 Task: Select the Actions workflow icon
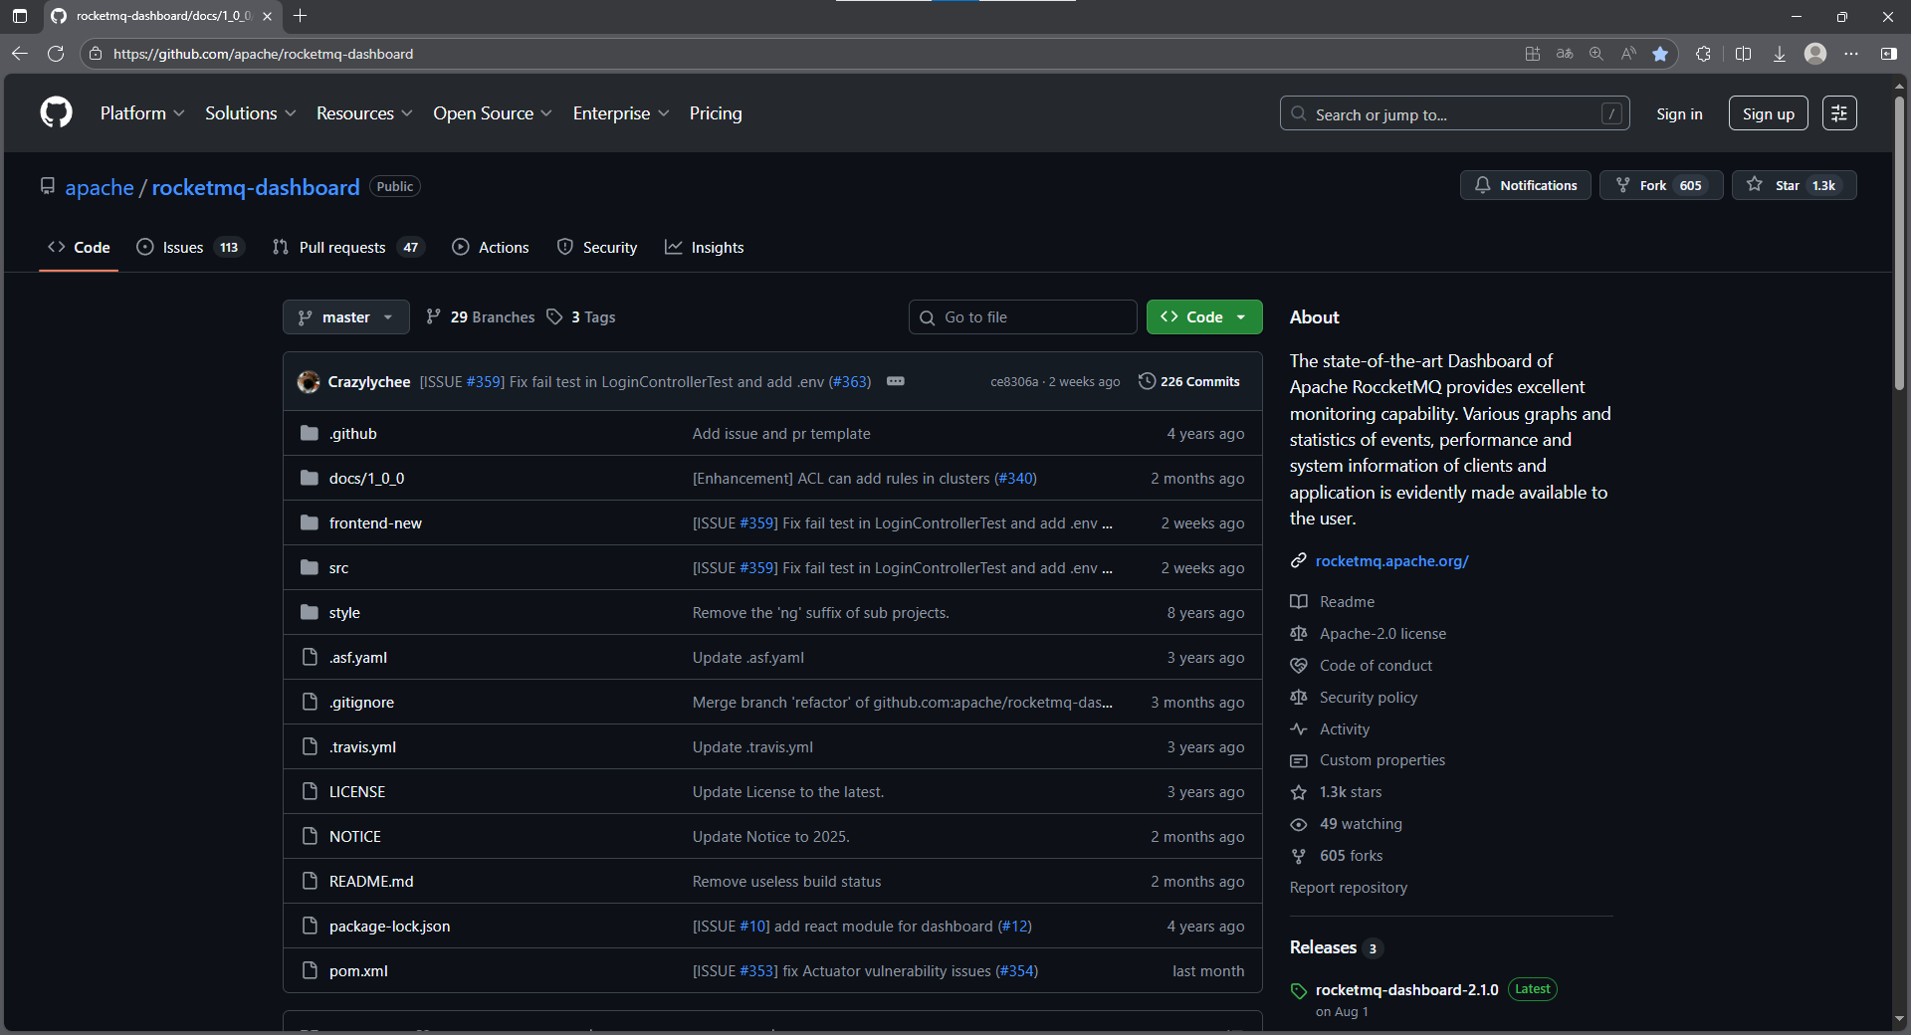(461, 247)
